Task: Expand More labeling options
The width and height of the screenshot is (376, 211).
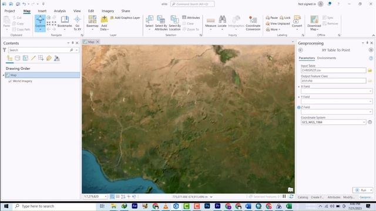Action: [x=273, y=29]
